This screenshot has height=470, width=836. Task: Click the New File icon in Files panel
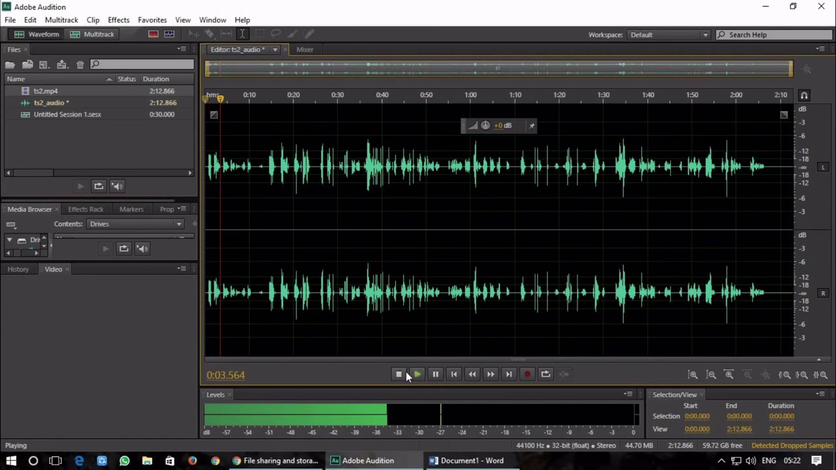(x=44, y=64)
